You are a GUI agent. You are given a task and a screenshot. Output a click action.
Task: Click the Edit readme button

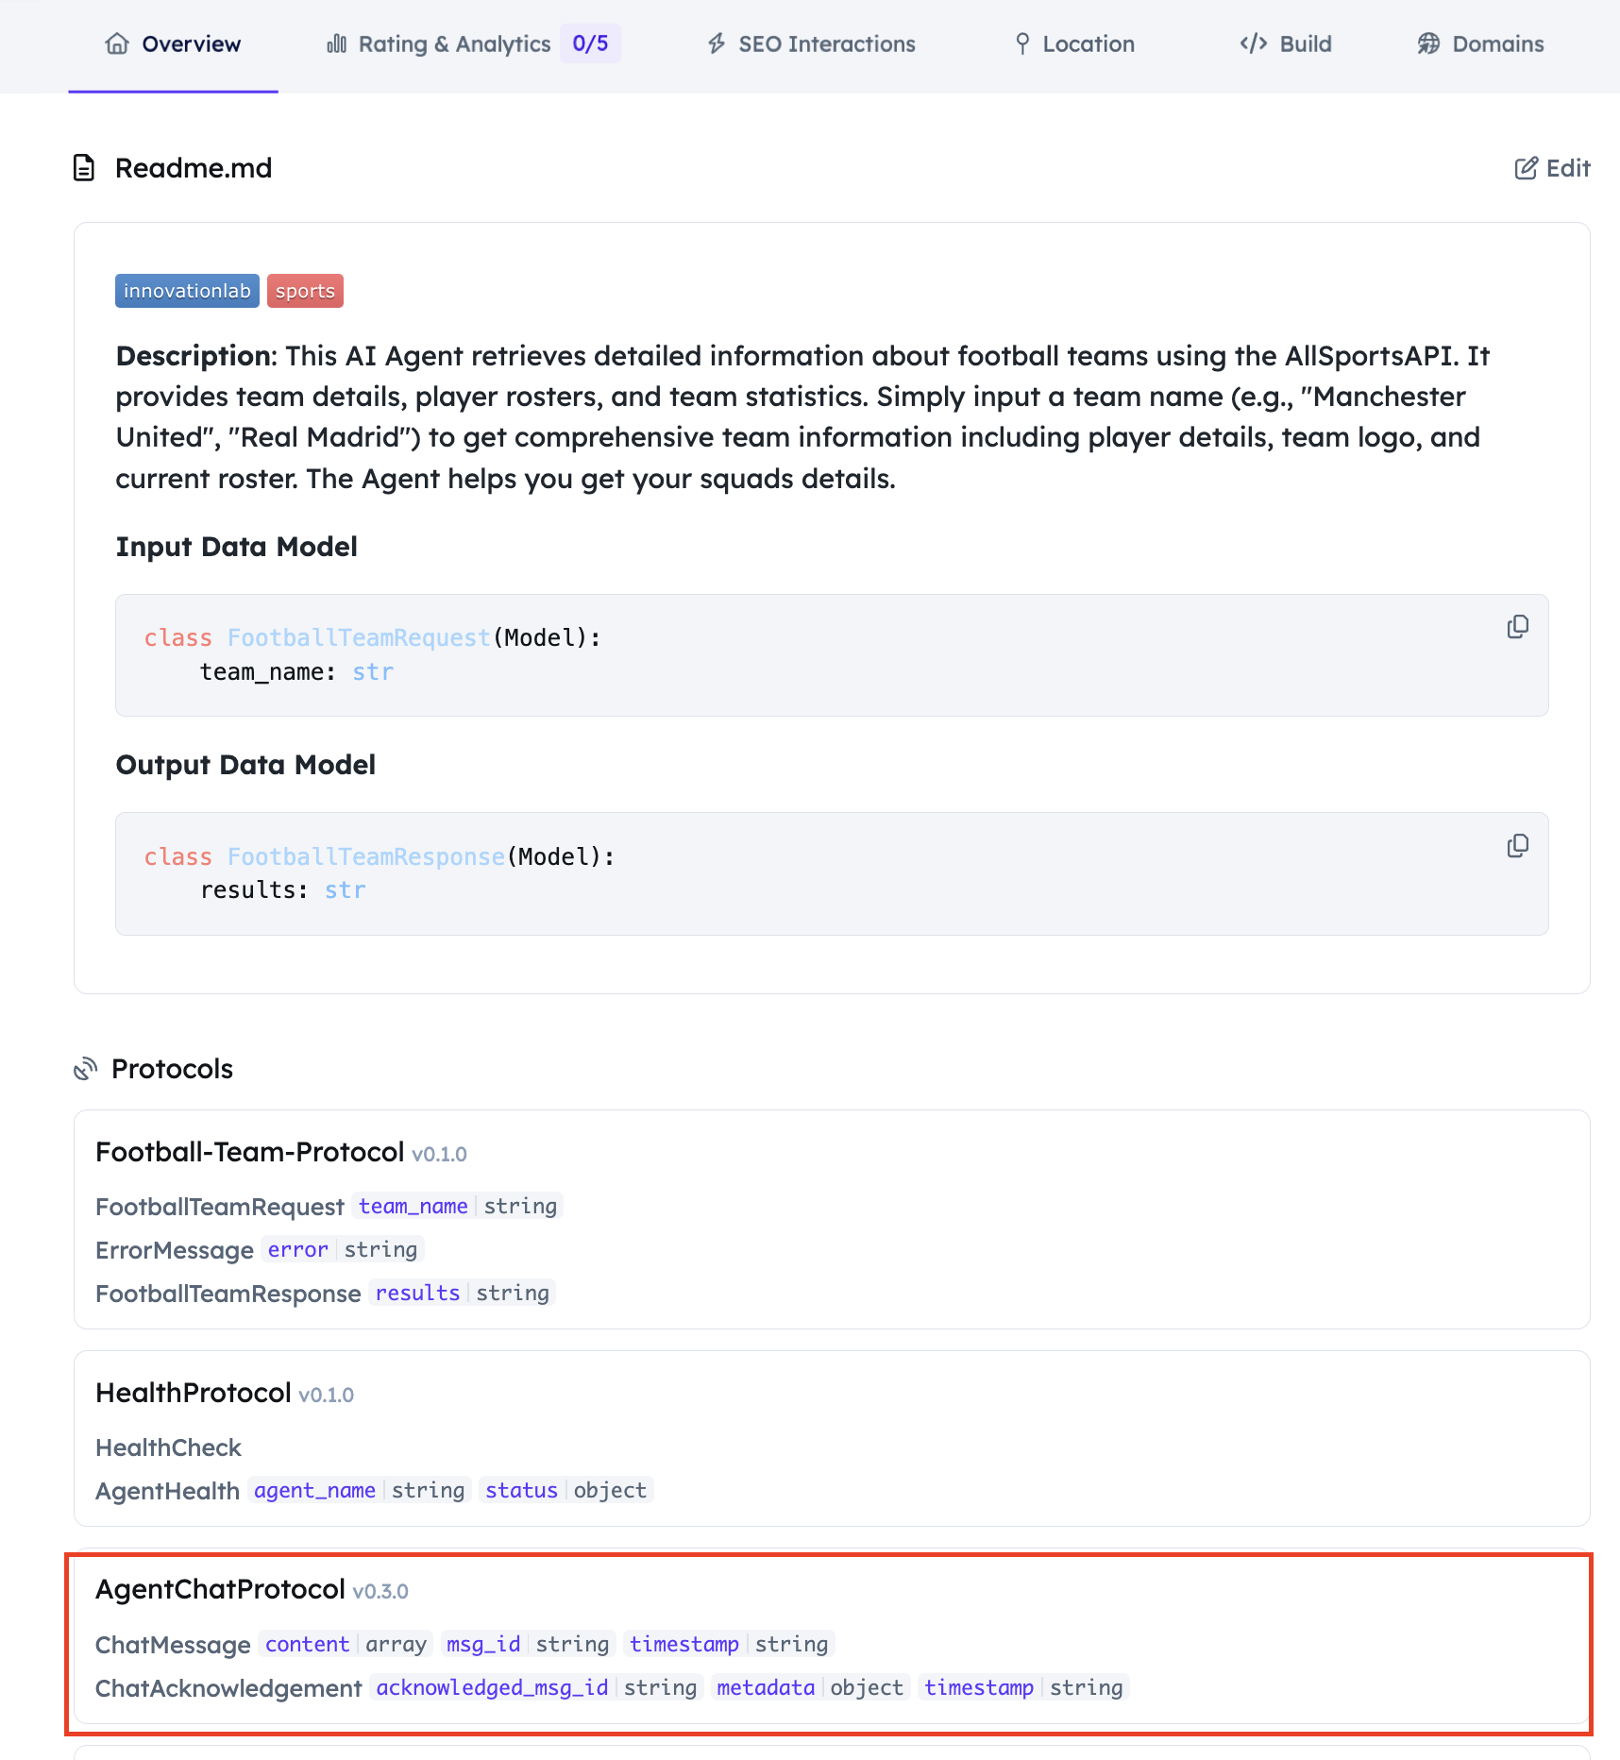click(1553, 168)
